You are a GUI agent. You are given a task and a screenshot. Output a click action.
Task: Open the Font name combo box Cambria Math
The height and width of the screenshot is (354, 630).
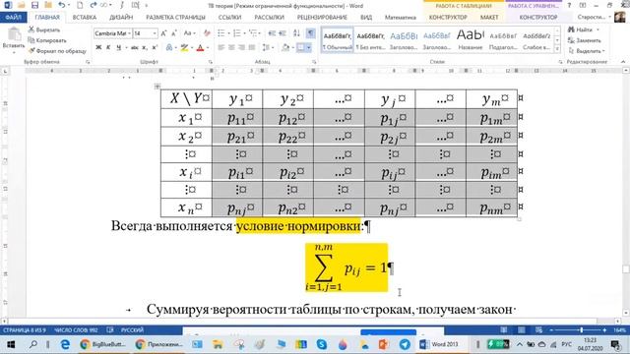(112, 33)
